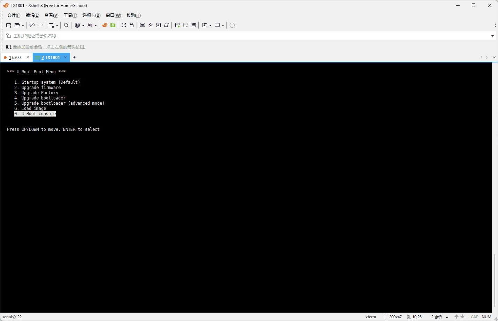
Task: Click the host address input field
Action: (244, 36)
